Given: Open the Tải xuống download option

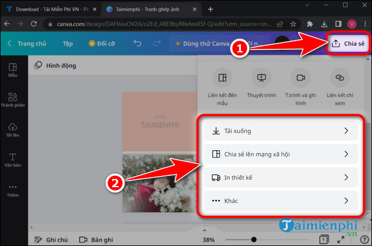Looking at the screenshot, I should click(281, 131).
